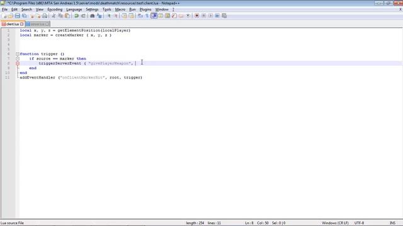The image size is (403, 226).
Task: Undo the last edit via toolbar
Action: coord(76,16)
